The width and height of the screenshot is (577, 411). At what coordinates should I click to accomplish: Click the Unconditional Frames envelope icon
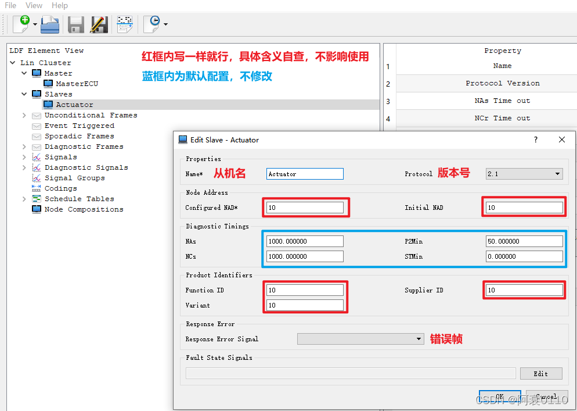coord(37,115)
